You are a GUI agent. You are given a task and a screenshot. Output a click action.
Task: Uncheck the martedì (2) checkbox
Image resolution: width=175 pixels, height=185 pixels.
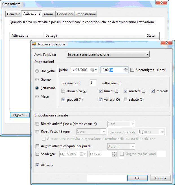click(x=125, y=91)
